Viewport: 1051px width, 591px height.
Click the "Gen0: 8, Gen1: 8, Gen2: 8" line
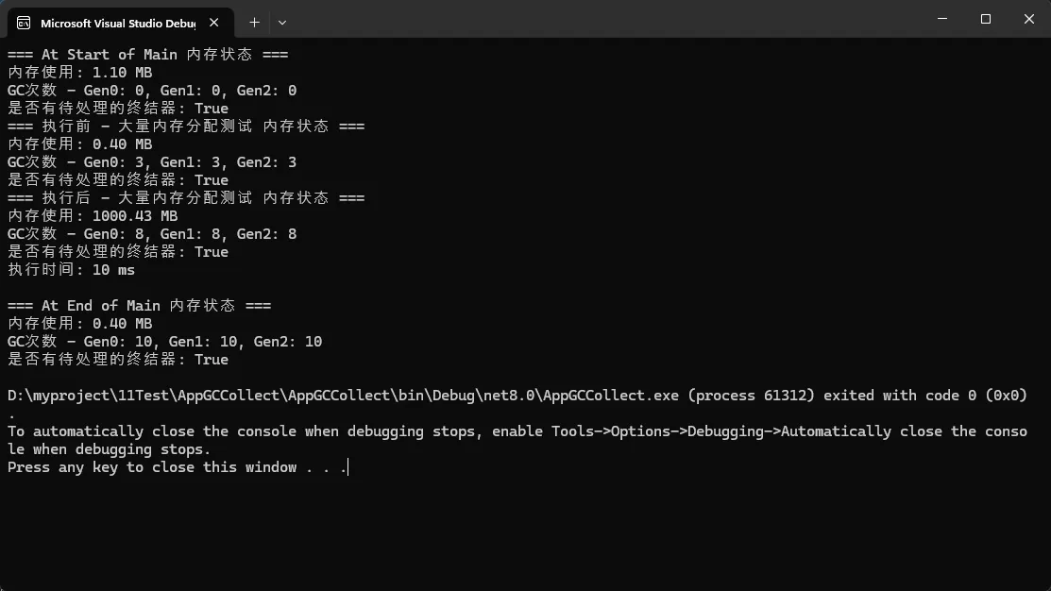[x=151, y=234]
